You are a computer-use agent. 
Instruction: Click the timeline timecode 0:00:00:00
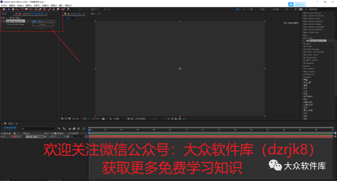pyautogui.click(x=10, y=128)
